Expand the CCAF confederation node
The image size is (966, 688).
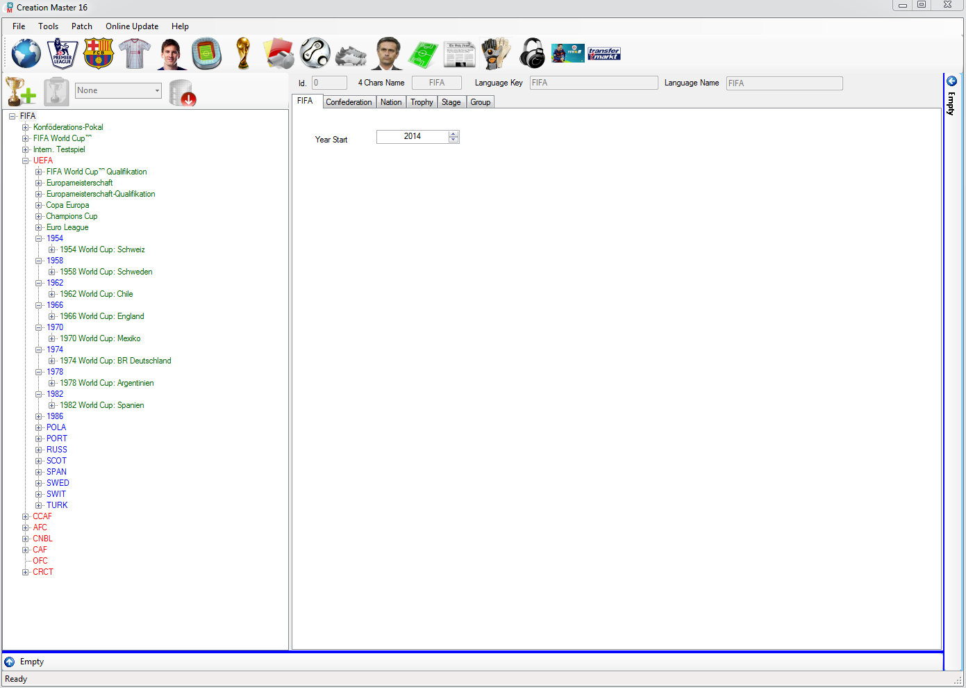tap(26, 516)
